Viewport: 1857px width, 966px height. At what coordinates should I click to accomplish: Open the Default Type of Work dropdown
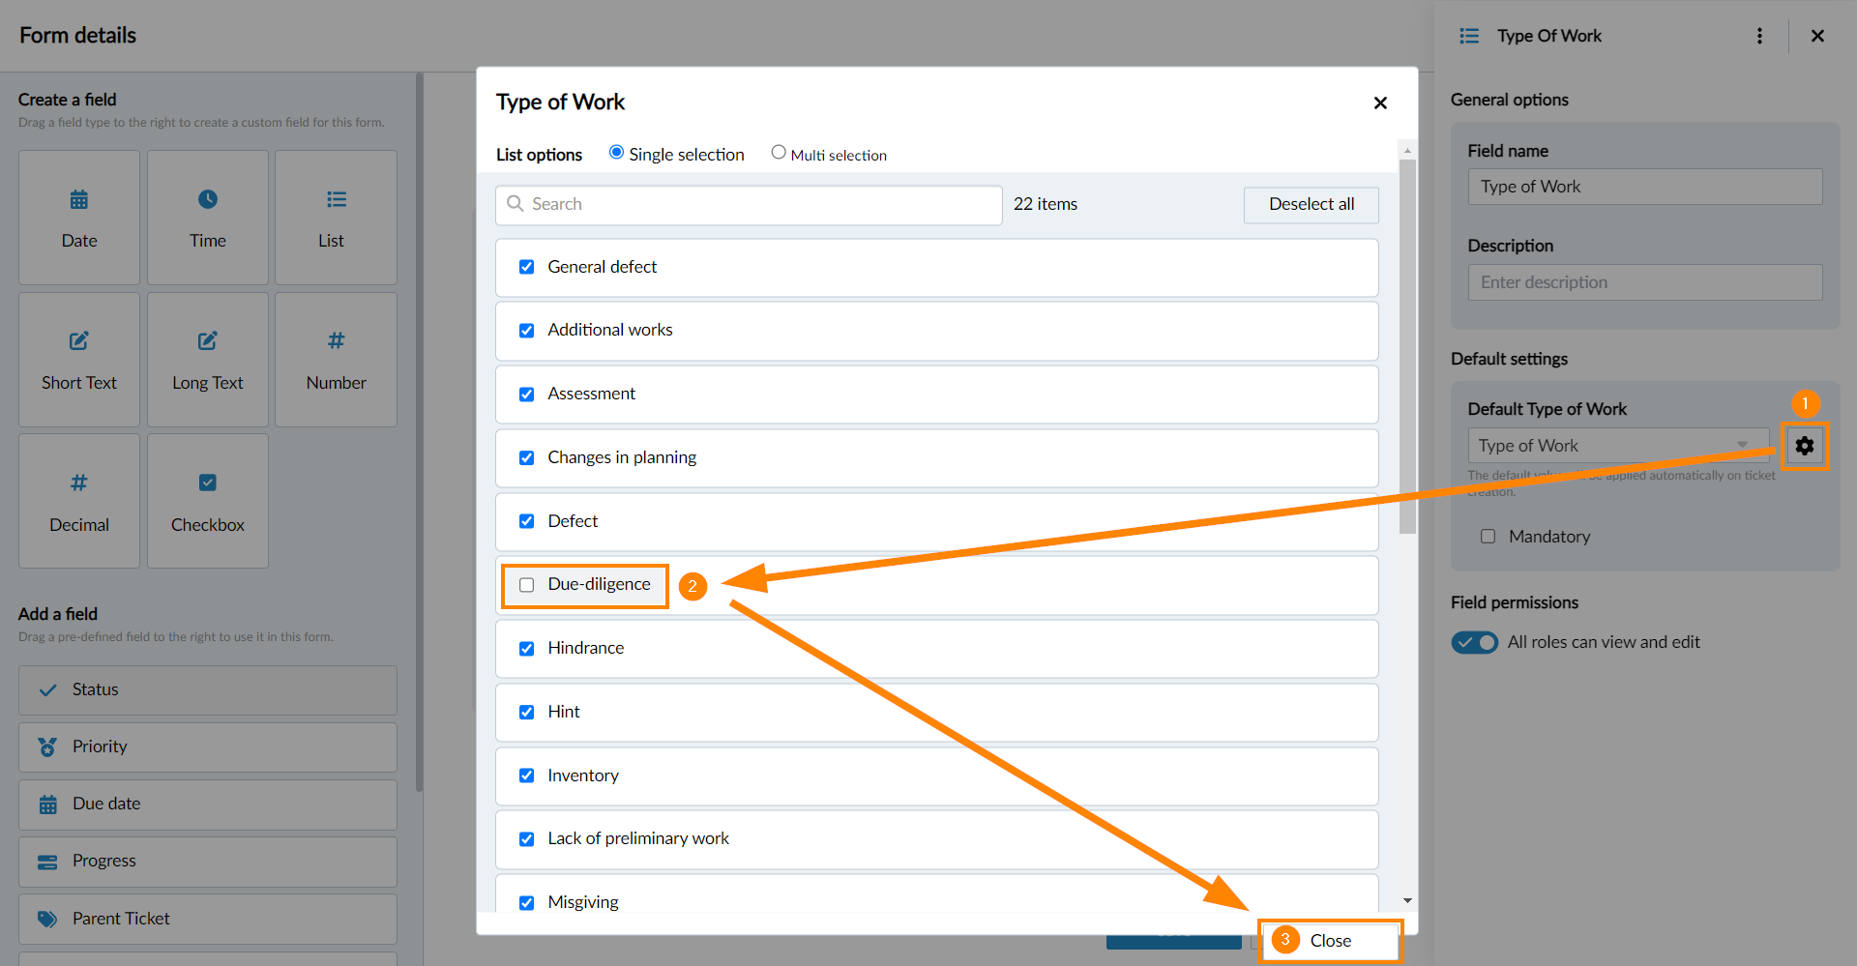[1618, 446]
